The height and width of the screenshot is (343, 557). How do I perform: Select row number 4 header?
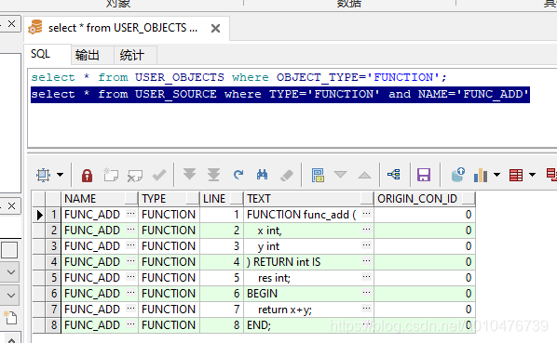pyautogui.click(x=54, y=262)
